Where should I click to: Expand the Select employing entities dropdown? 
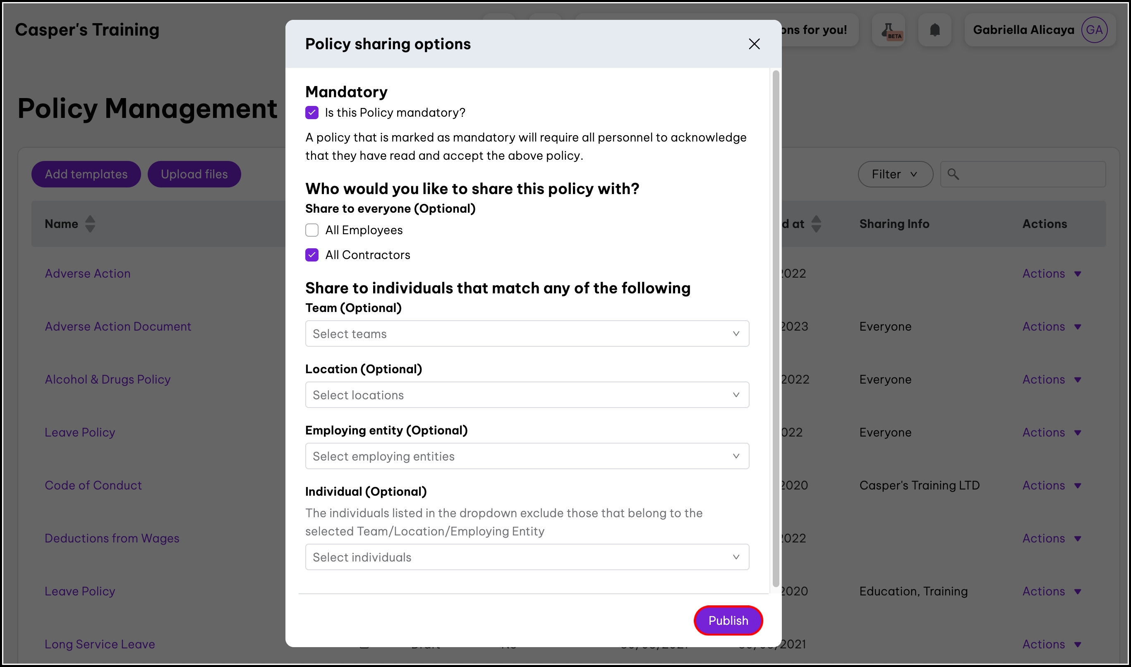(x=527, y=456)
